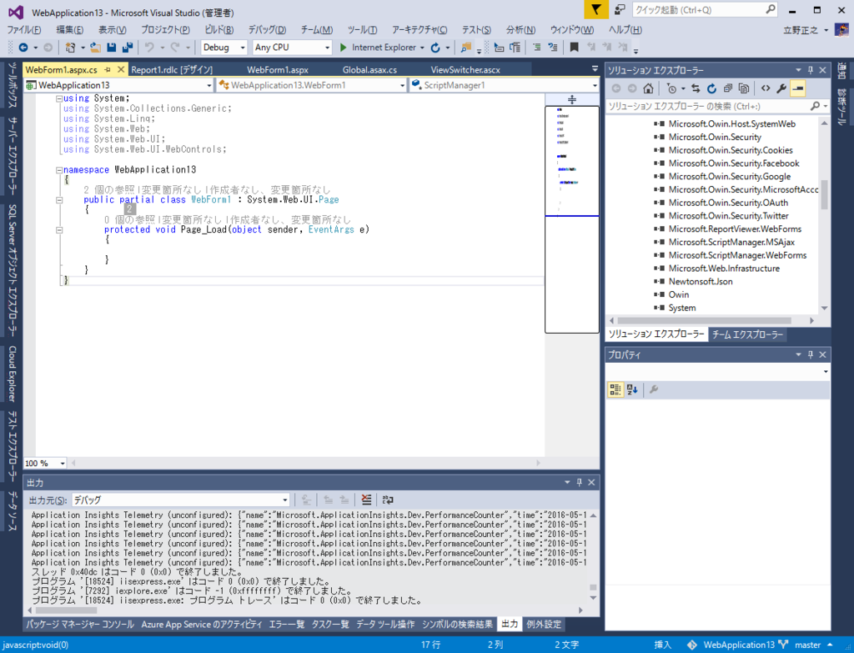Viewport: 854px width, 653px height.
Task: Click the Pending Changes Filter clock icon
Action: tap(671, 88)
